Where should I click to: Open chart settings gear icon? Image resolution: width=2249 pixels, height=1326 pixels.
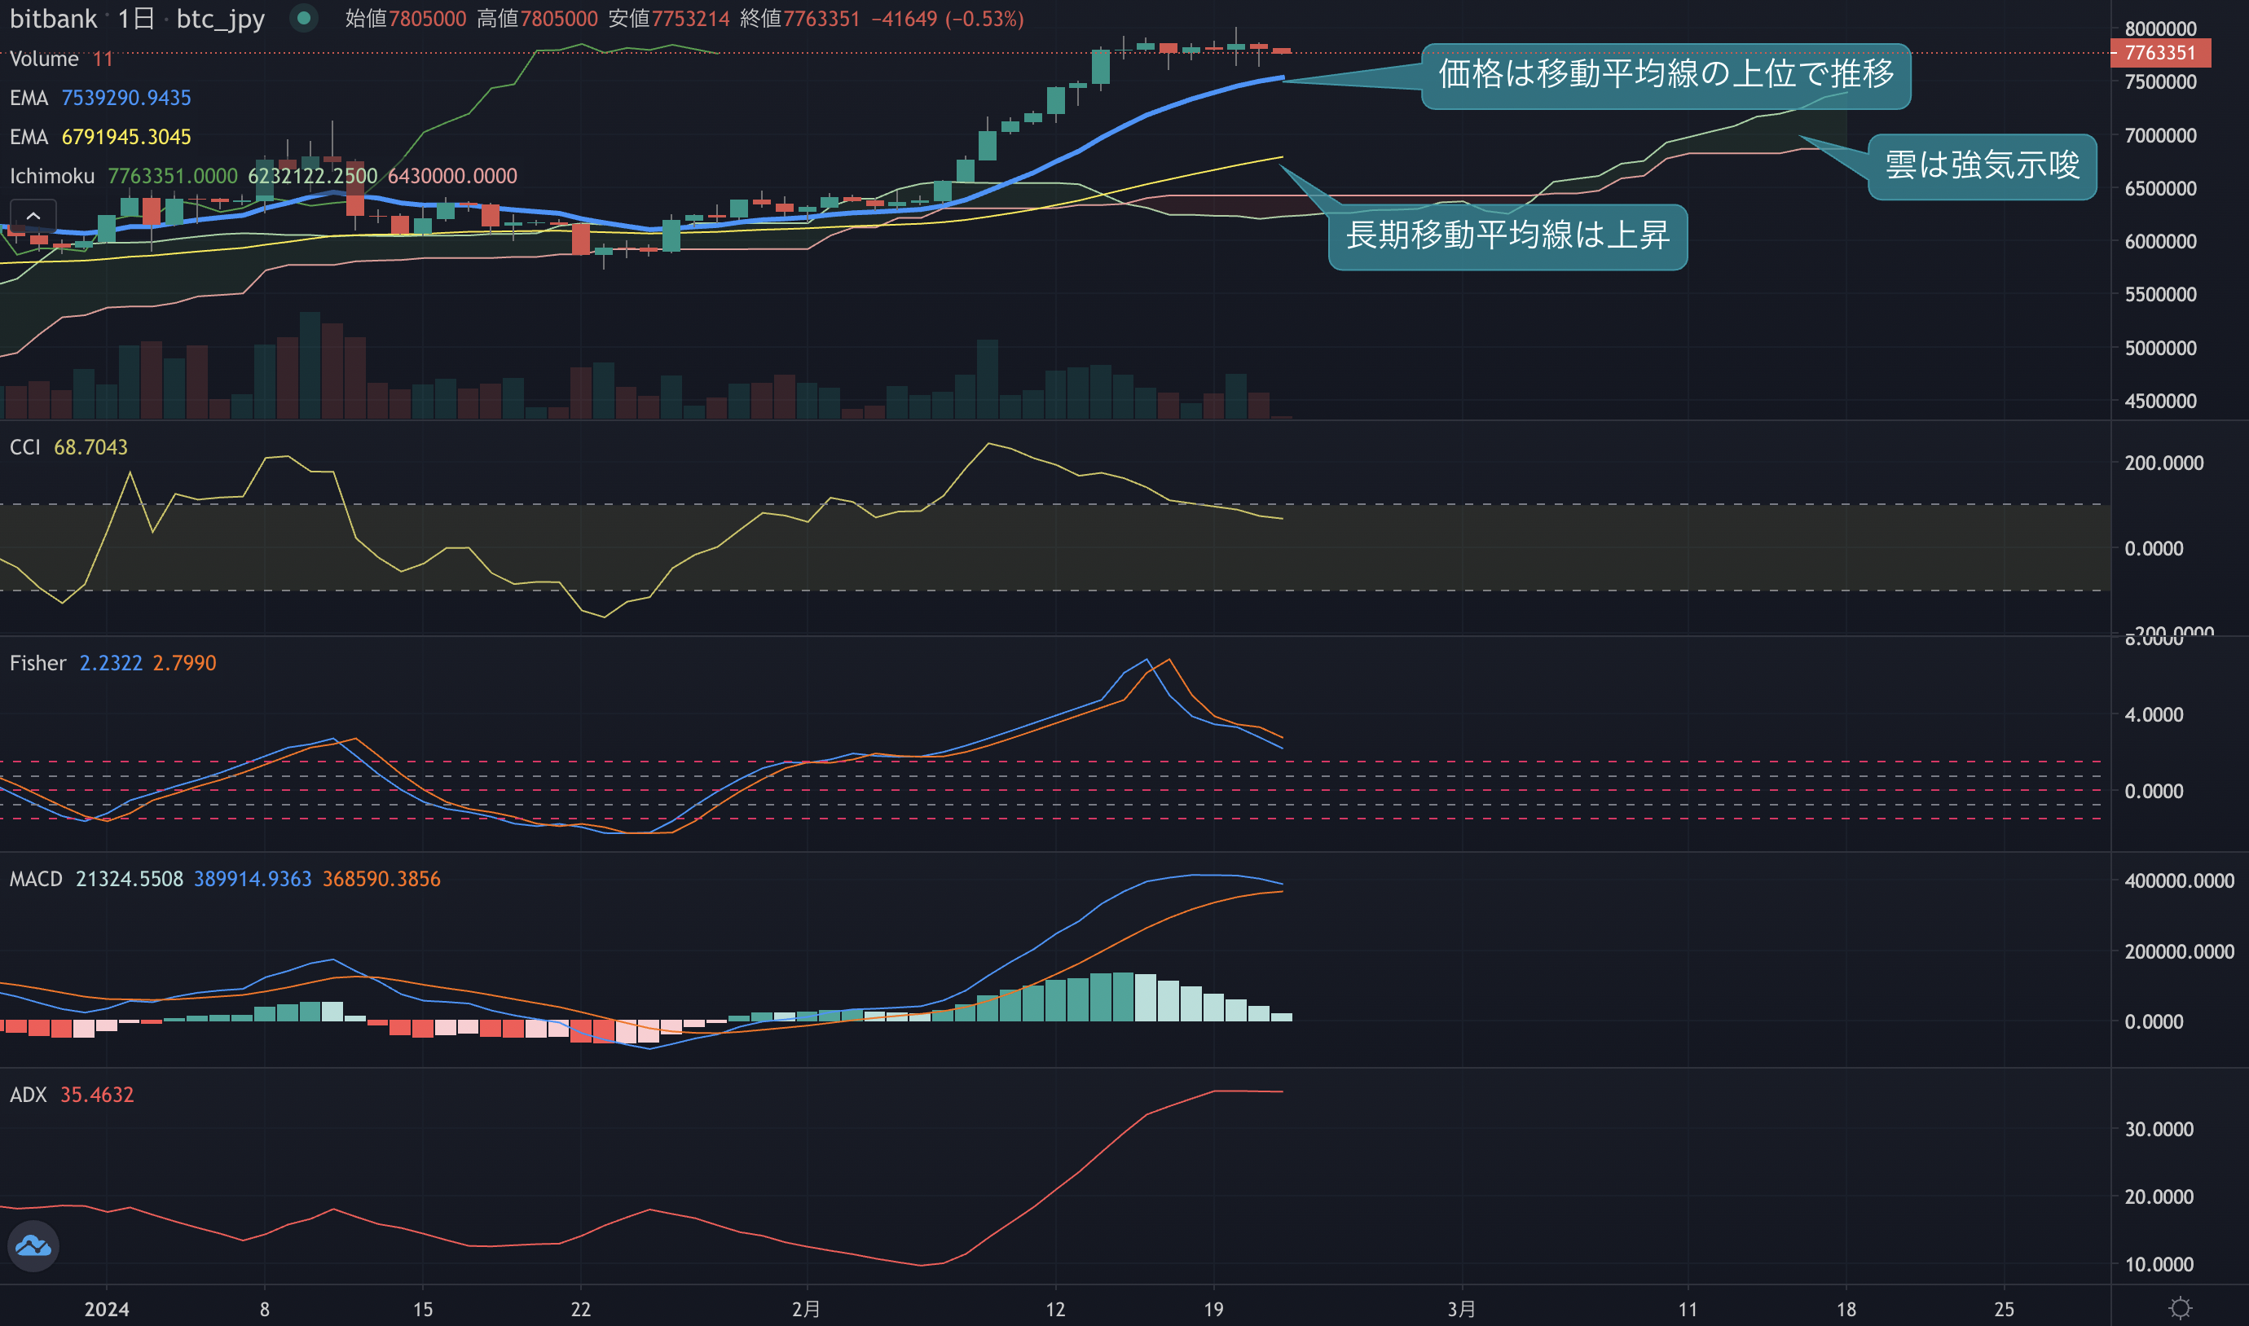2181,1308
